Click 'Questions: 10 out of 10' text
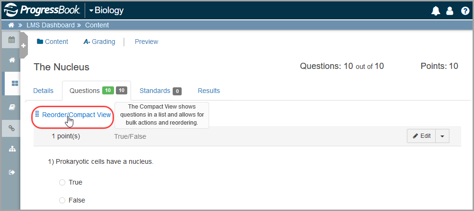 [342, 66]
